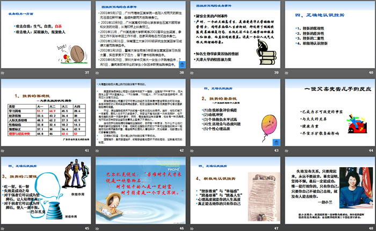
Task: Select slide 44 thumbnail about father losing son
Action: (x=330, y=113)
